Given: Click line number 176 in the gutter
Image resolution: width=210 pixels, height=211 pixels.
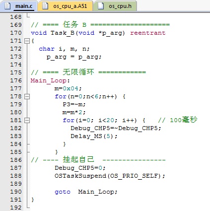Looking at the screenshot, I should [x=16, y=80].
